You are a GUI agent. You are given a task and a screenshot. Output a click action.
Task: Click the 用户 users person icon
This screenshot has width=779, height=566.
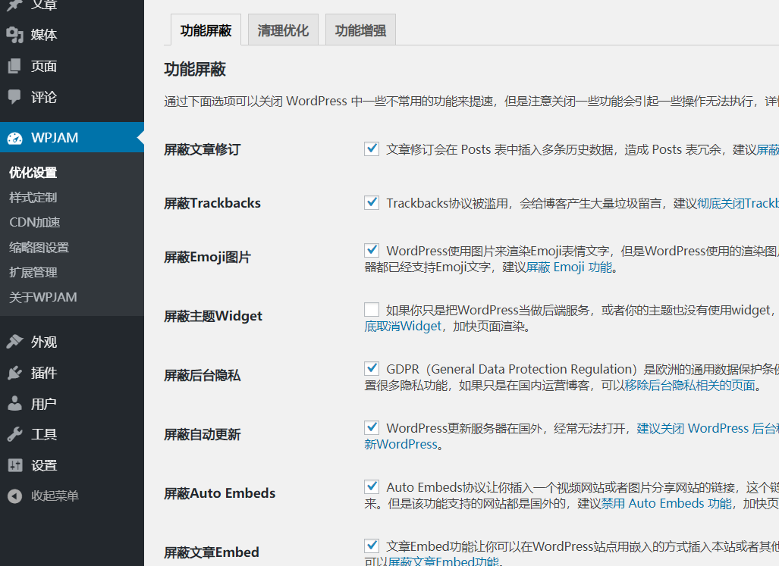tap(15, 403)
